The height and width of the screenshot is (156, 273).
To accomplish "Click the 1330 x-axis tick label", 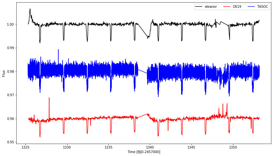I will (x=67, y=147).
